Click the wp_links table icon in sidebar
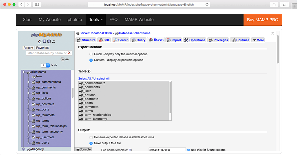Viewport: 297px width, 155px height. 33,93
